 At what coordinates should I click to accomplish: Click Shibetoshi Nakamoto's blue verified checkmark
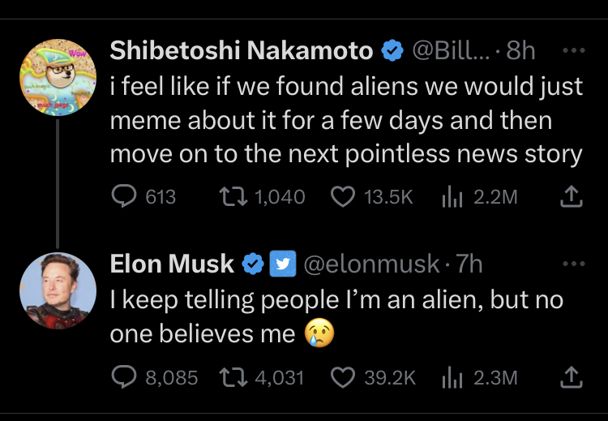point(392,50)
